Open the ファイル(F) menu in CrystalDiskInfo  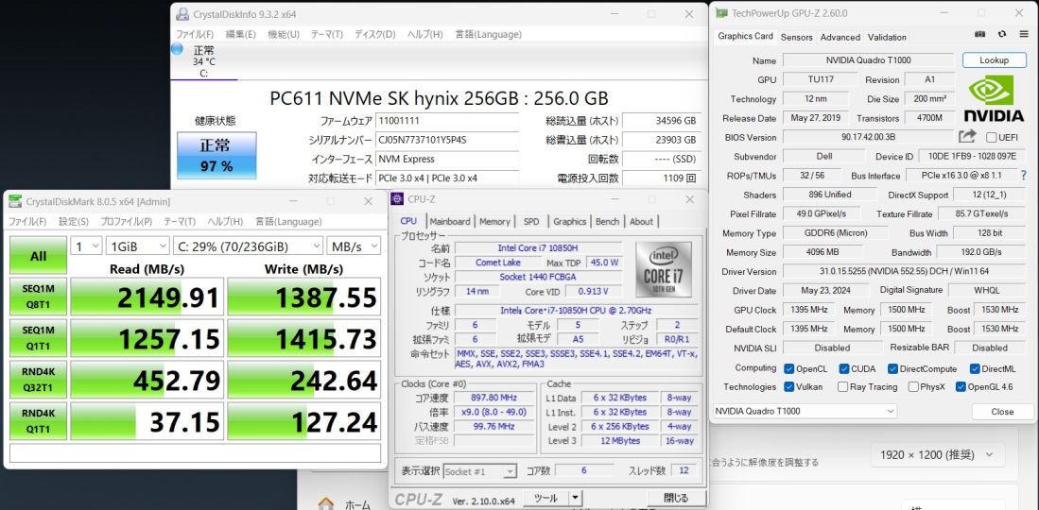click(x=195, y=34)
